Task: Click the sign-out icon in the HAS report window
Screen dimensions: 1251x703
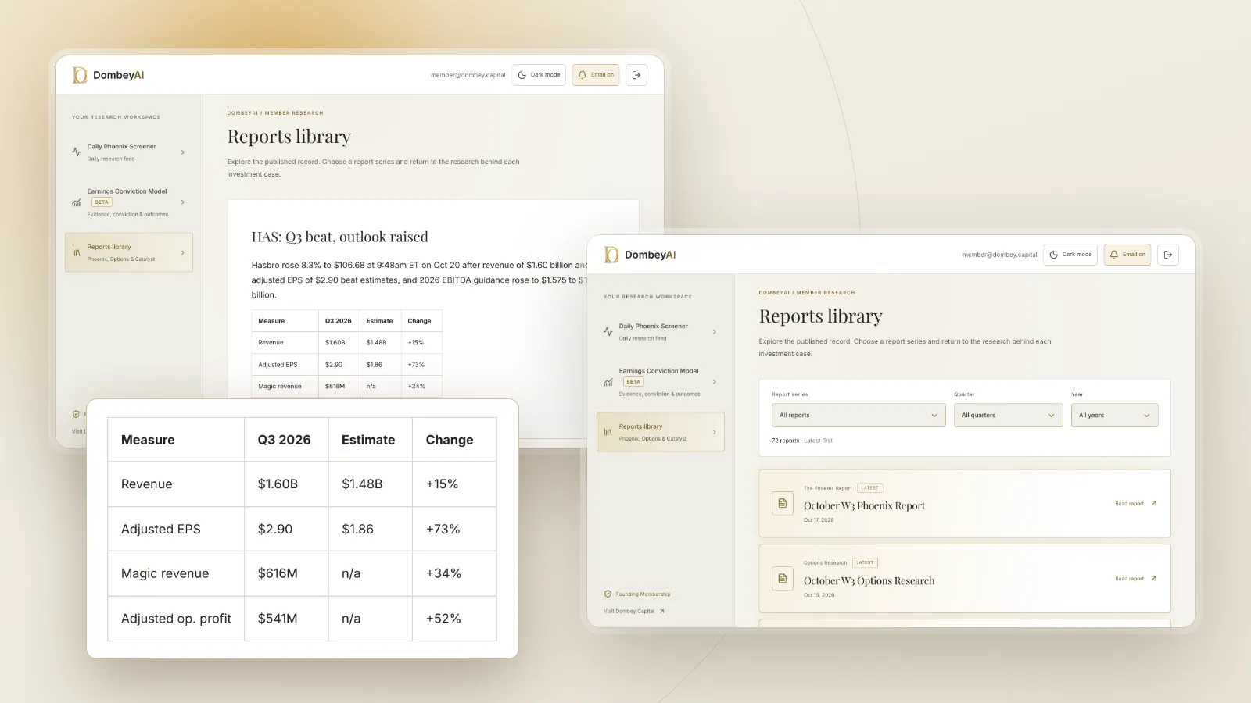Action: pos(636,75)
